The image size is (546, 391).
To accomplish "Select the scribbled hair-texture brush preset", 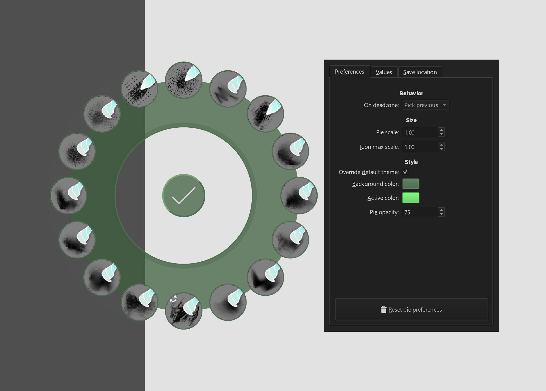I will tap(77, 151).
